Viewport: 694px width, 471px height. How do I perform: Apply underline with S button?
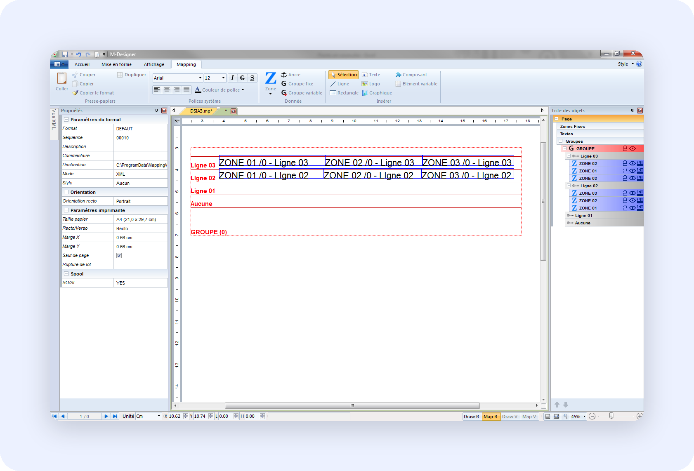coord(252,78)
